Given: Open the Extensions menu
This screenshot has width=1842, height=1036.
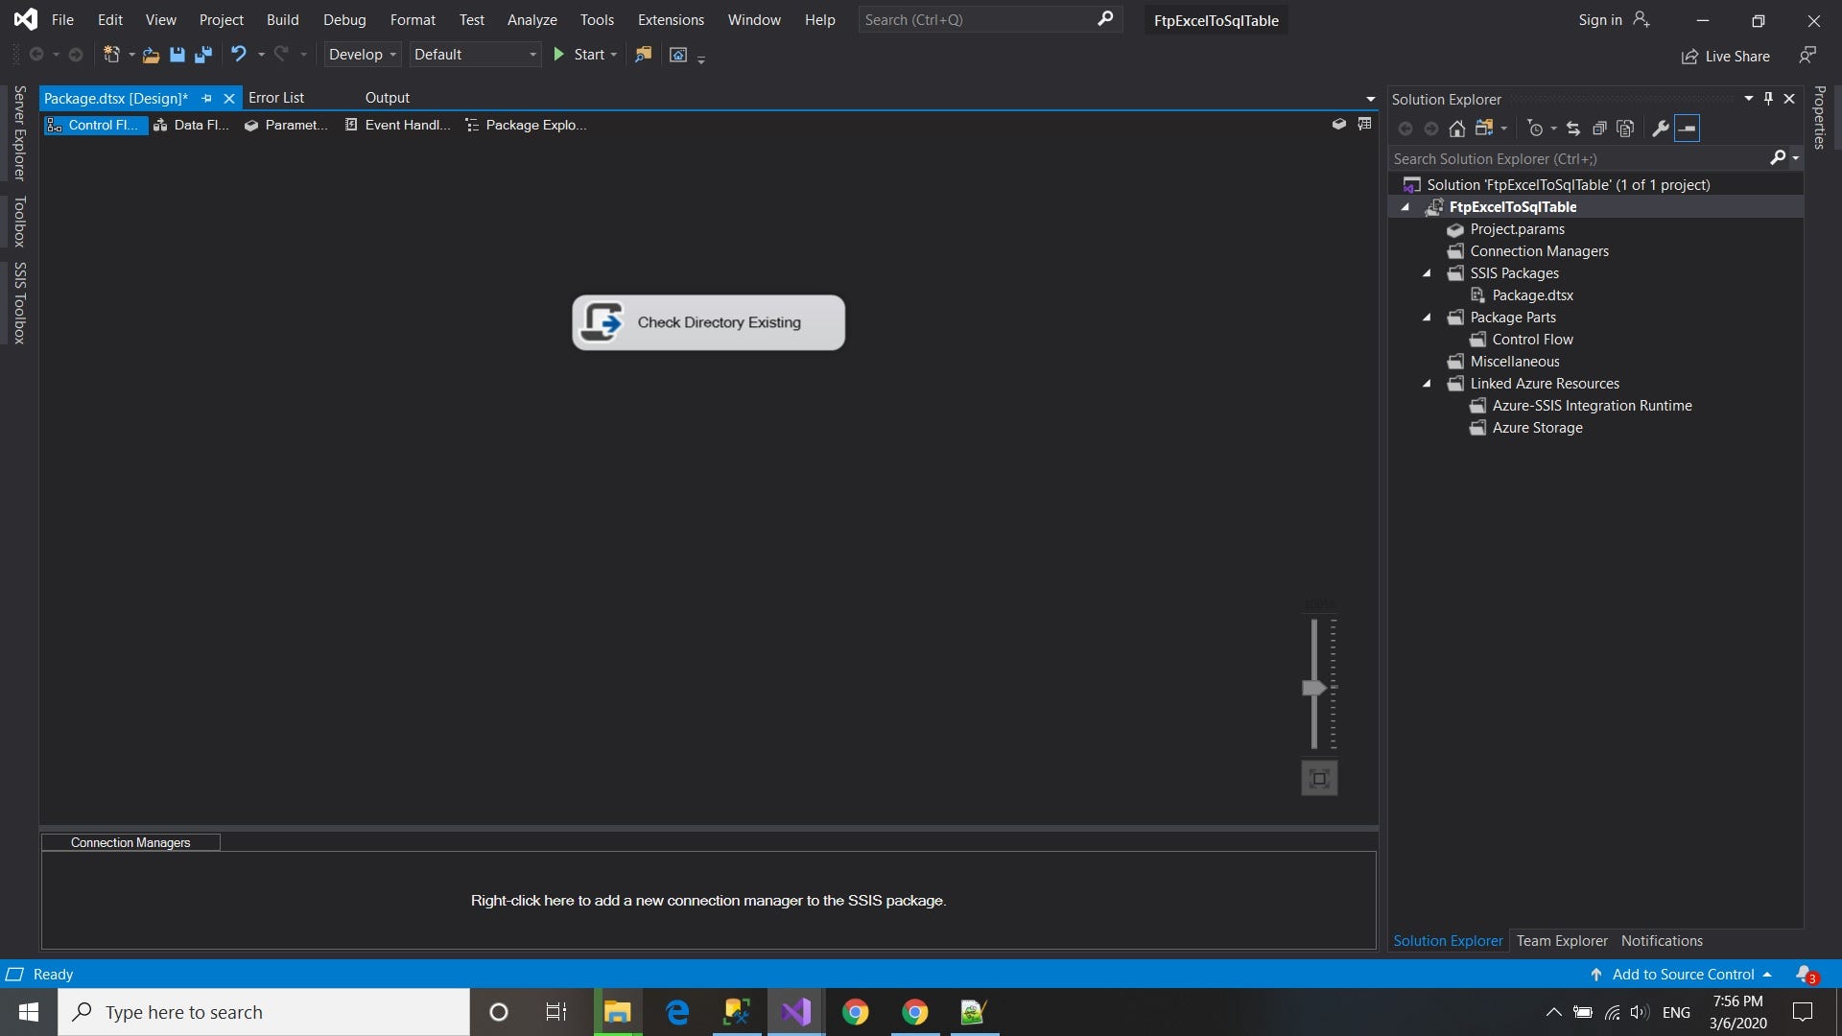Looking at the screenshot, I should tap(671, 19).
